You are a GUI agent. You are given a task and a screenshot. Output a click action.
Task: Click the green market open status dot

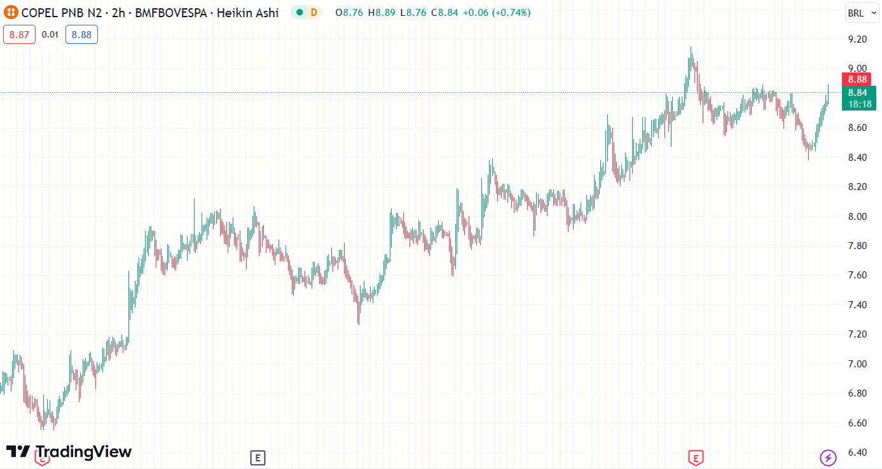[x=300, y=12]
